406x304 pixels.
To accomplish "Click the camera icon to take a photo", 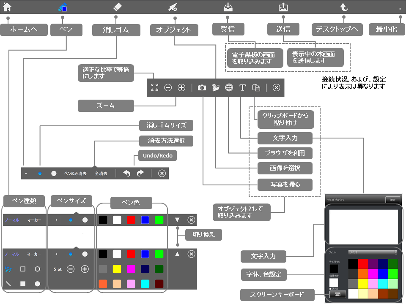I will click(202, 87).
